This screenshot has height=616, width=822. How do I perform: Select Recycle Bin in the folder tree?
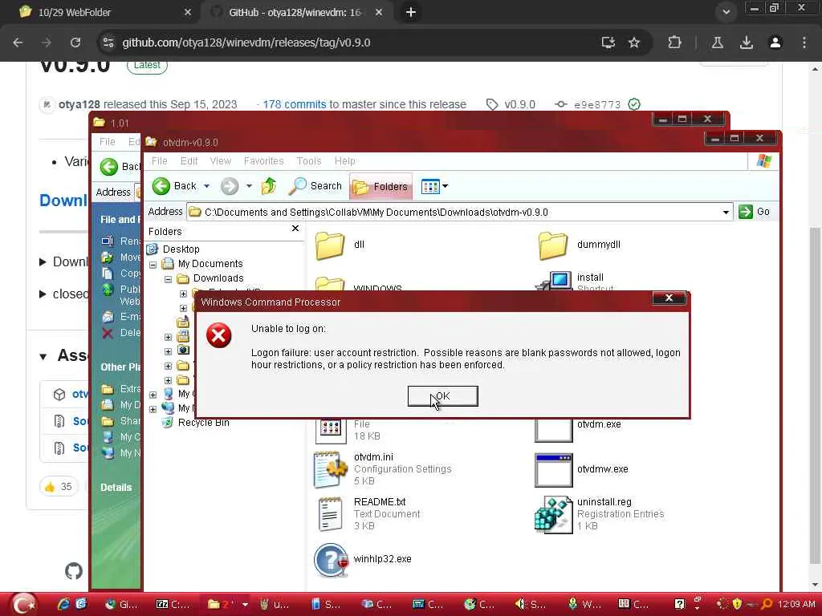click(x=203, y=422)
